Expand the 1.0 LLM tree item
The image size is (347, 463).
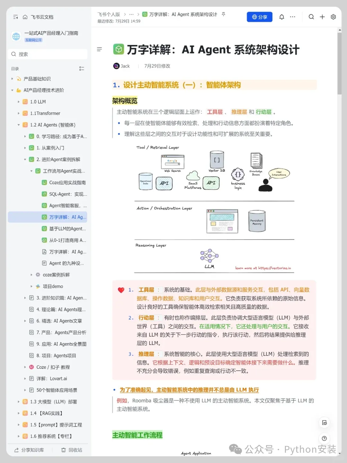pos(18,102)
